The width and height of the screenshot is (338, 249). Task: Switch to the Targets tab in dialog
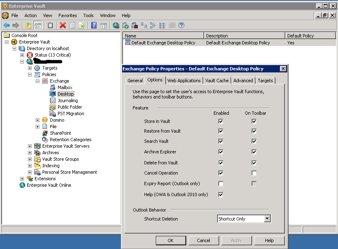265,81
